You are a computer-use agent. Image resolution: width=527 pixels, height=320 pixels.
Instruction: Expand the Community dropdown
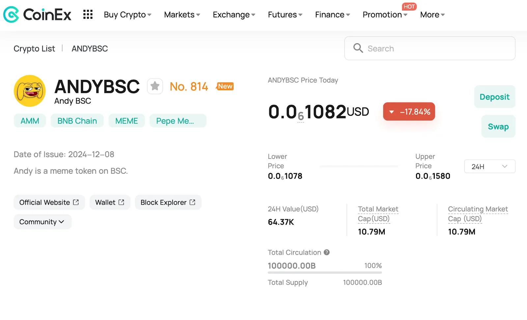(x=42, y=222)
